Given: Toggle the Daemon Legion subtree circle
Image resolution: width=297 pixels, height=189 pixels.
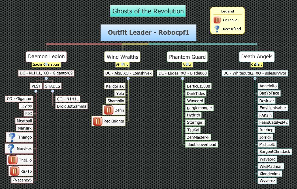Looking at the screenshot, I should coord(46,78).
